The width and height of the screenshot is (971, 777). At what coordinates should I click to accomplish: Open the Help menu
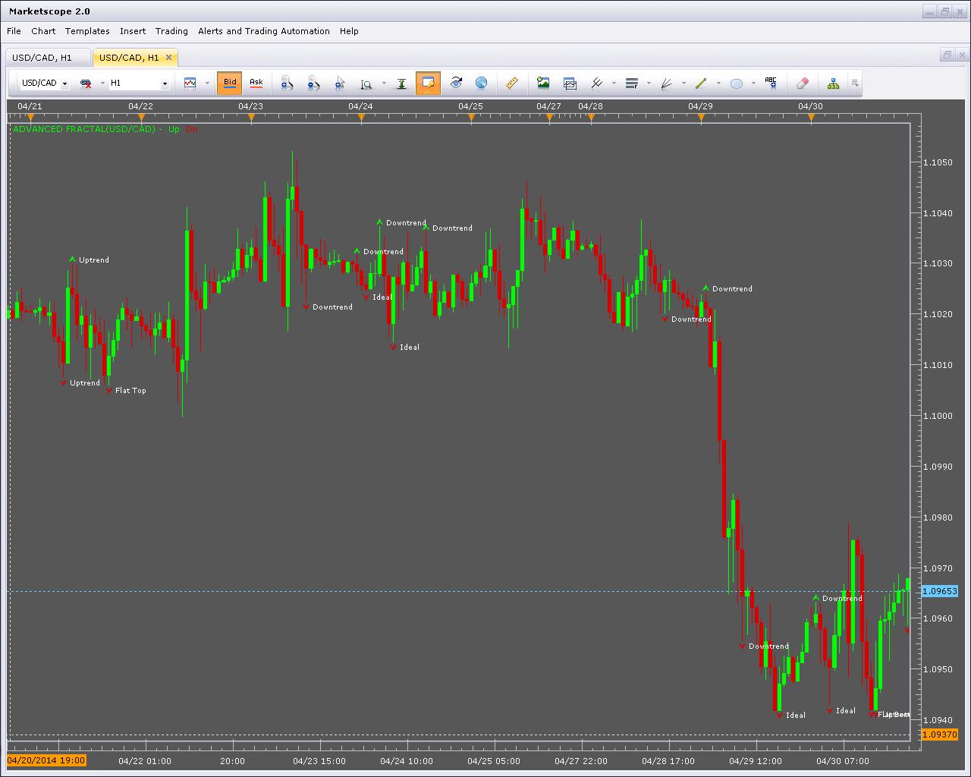coord(349,31)
